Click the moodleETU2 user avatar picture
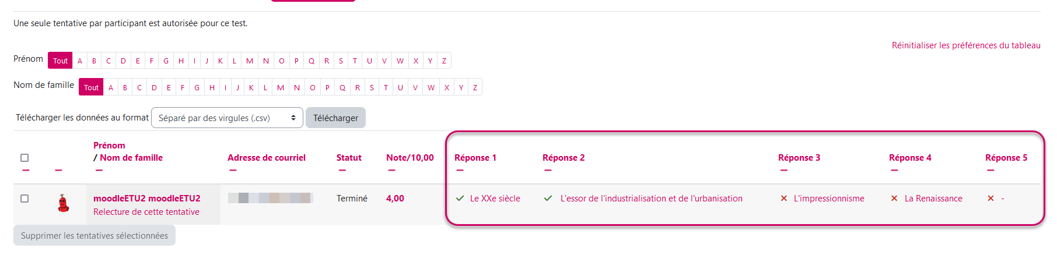 64,203
